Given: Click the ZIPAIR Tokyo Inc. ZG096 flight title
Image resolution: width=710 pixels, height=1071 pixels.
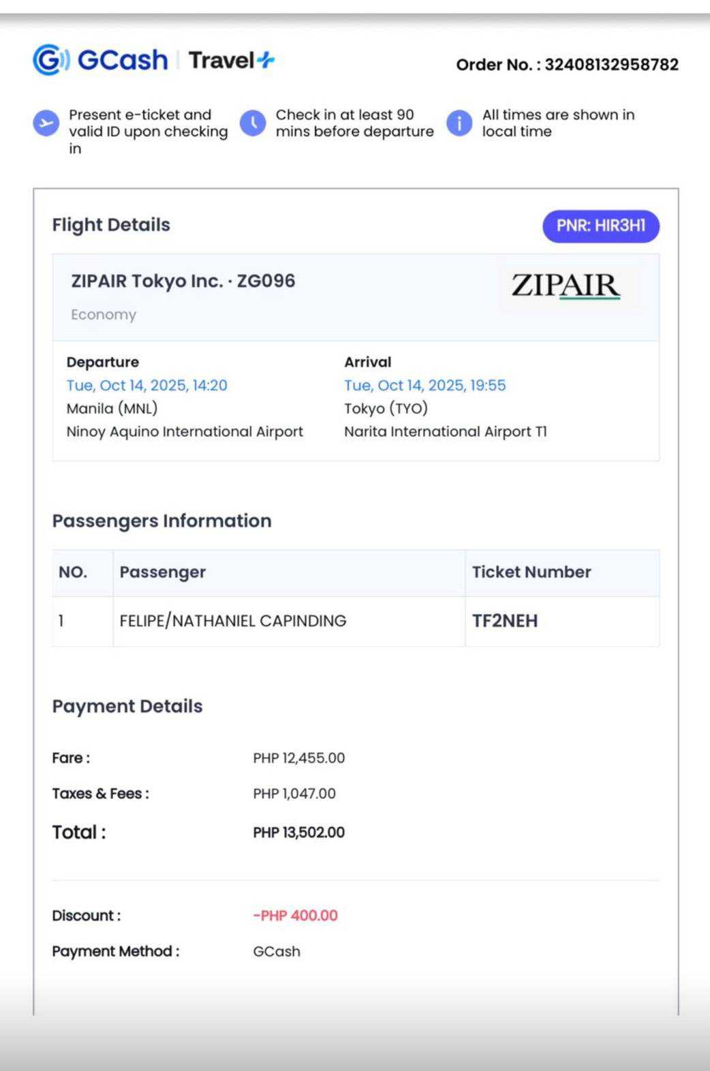Looking at the screenshot, I should tap(183, 281).
